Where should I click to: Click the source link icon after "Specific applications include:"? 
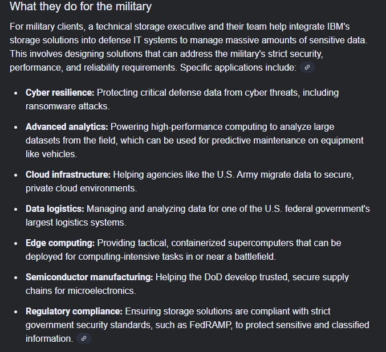307,67
